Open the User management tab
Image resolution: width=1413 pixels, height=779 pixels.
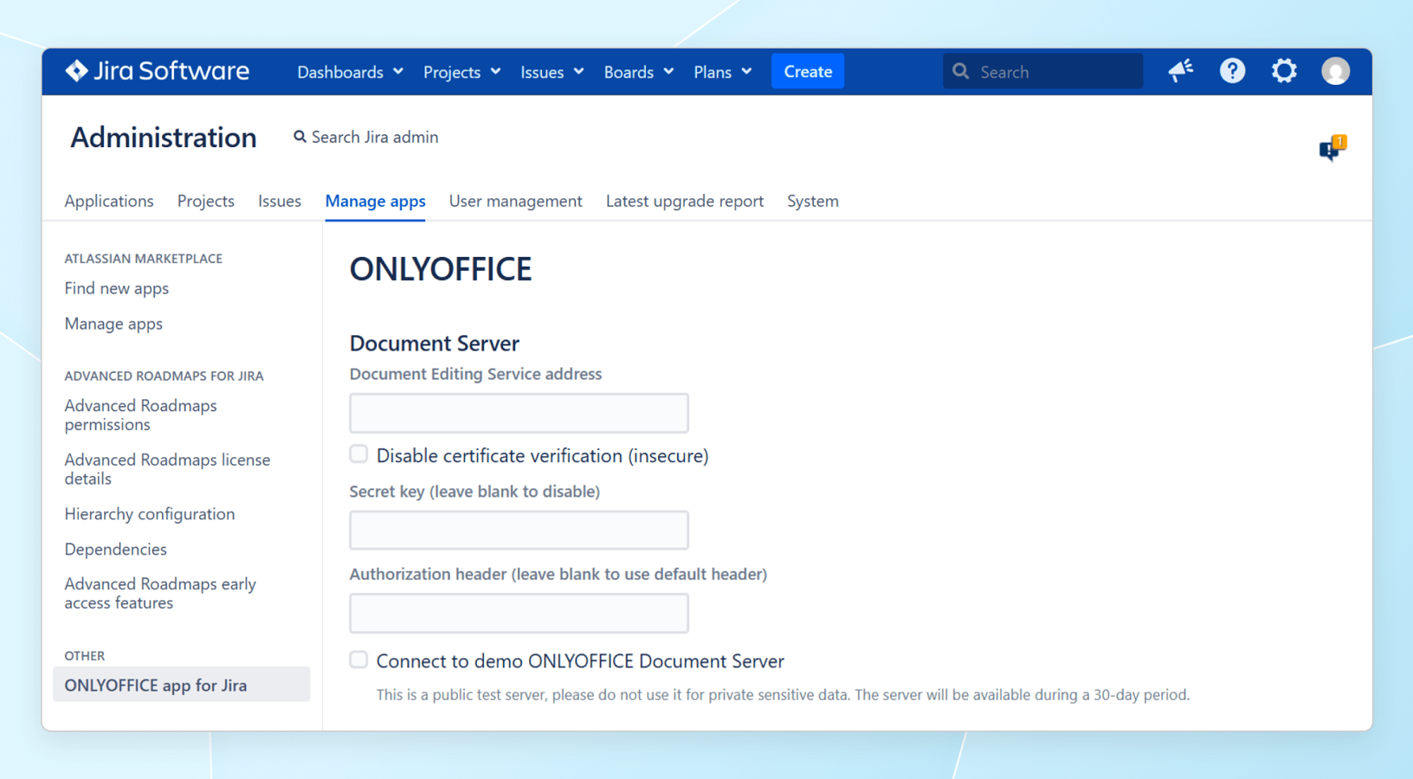(x=515, y=201)
